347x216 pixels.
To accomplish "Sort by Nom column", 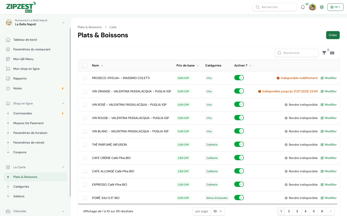I will (98, 66).
